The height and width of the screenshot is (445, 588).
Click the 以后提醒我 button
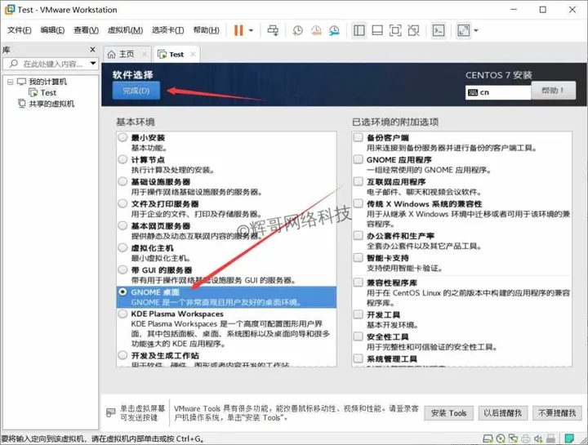coord(502,413)
